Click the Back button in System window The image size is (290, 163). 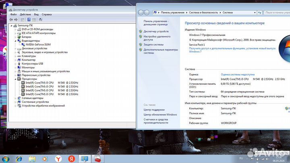coord(141,13)
